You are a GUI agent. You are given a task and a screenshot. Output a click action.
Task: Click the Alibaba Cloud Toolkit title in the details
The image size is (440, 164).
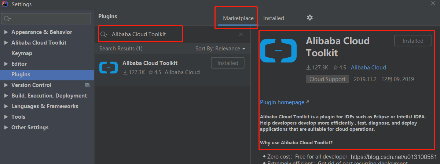coord(338,47)
